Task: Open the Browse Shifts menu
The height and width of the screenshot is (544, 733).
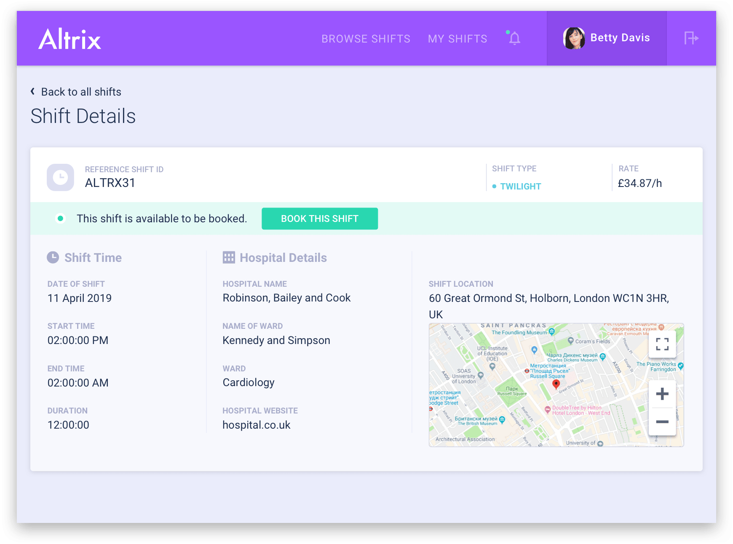Action: tap(366, 39)
